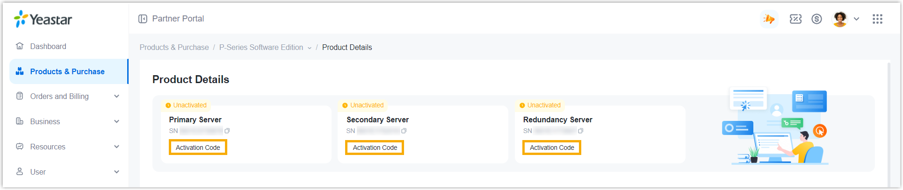Viewport: 903px width, 190px height.
Task: Open the dollar currency icon
Action: tap(816, 19)
